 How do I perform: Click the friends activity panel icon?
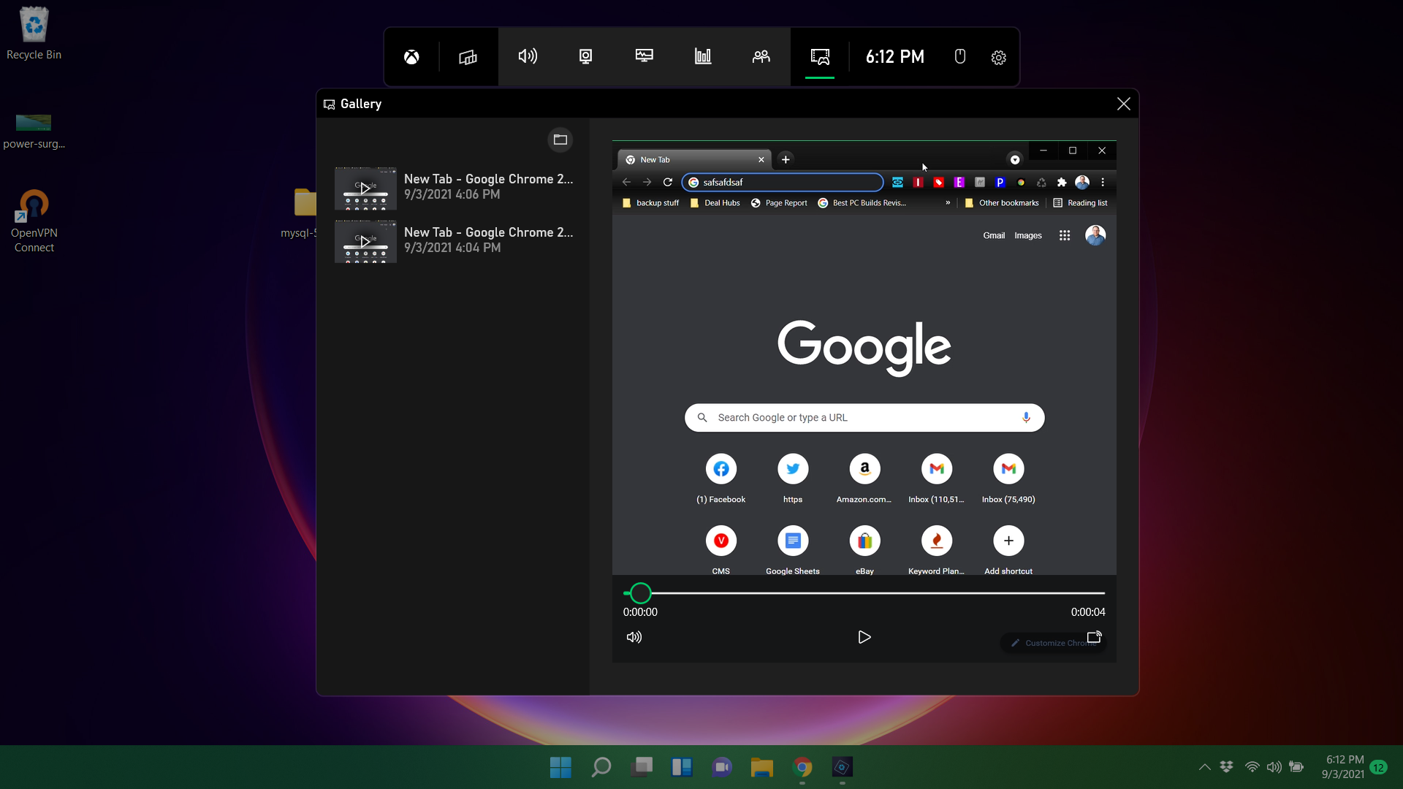point(761,57)
